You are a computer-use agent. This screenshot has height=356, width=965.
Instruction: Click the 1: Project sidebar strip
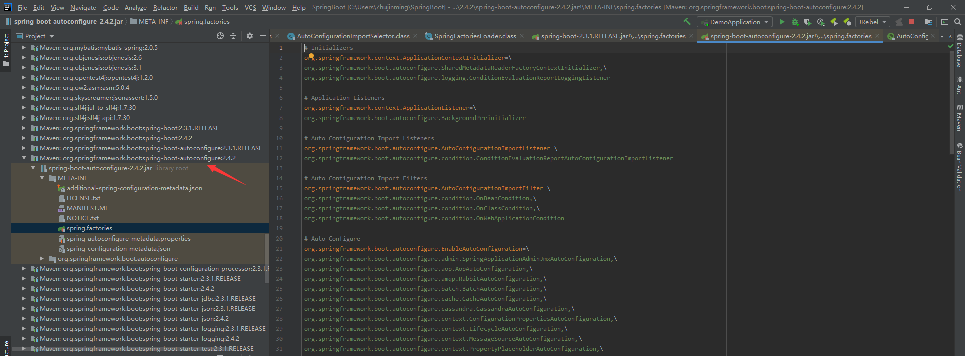point(6,50)
